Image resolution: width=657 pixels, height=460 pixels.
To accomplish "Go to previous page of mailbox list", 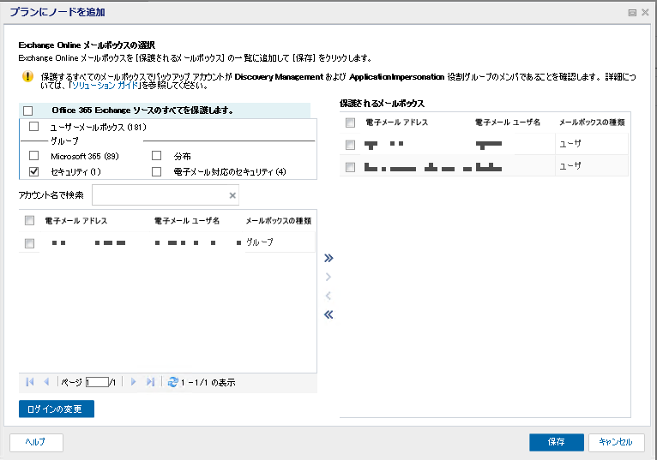I will tap(46, 382).
